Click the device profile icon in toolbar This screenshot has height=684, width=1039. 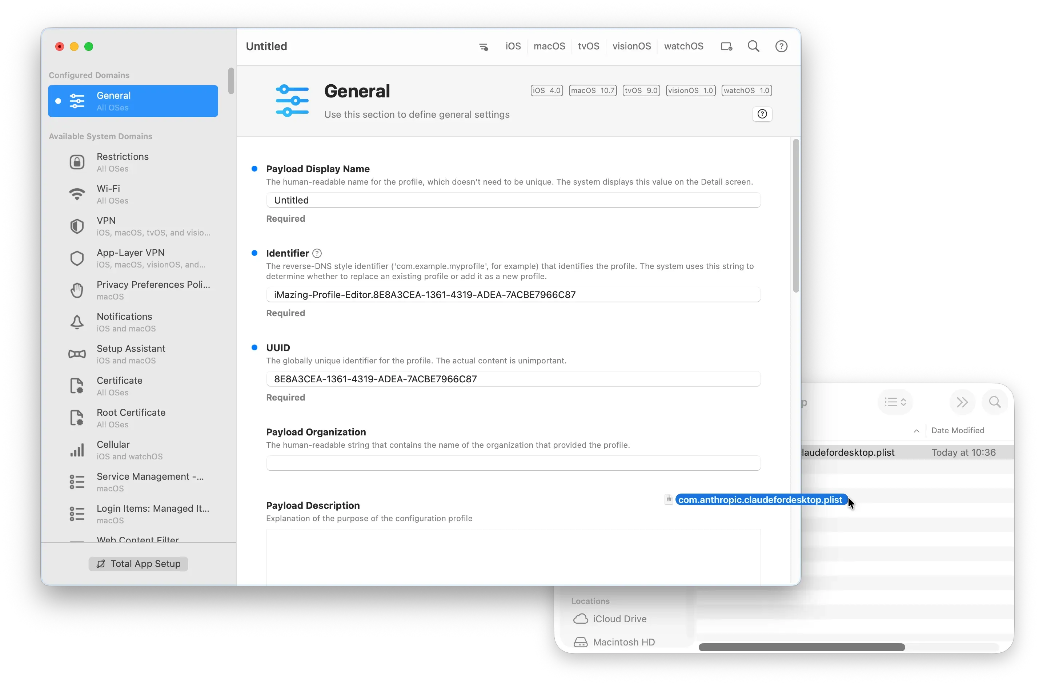[726, 47]
